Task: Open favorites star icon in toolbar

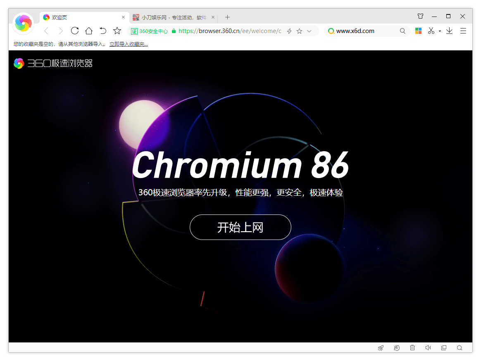Action: point(117,31)
